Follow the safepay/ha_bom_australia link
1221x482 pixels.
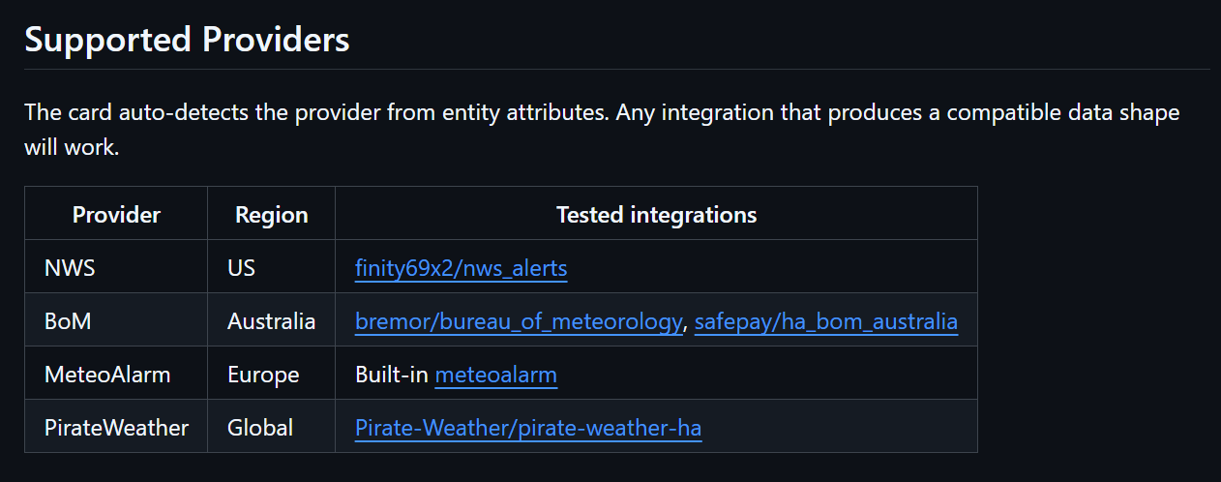[825, 321]
